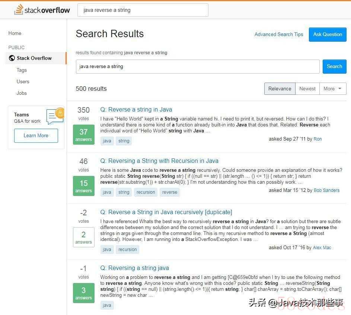The width and height of the screenshot is (351, 315).
Task: Open Jobs in sidebar
Action: [x=22, y=93]
